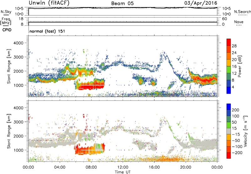Viewport: 251px width, 174px height.
Task: Click the red-orange velocity patch near 08:00
Action: coord(90,149)
